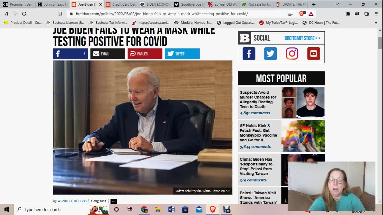The height and width of the screenshot is (215, 383).
Task: Read Pelosi: Taiwan Visit article
Action: [x=258, y=197]
